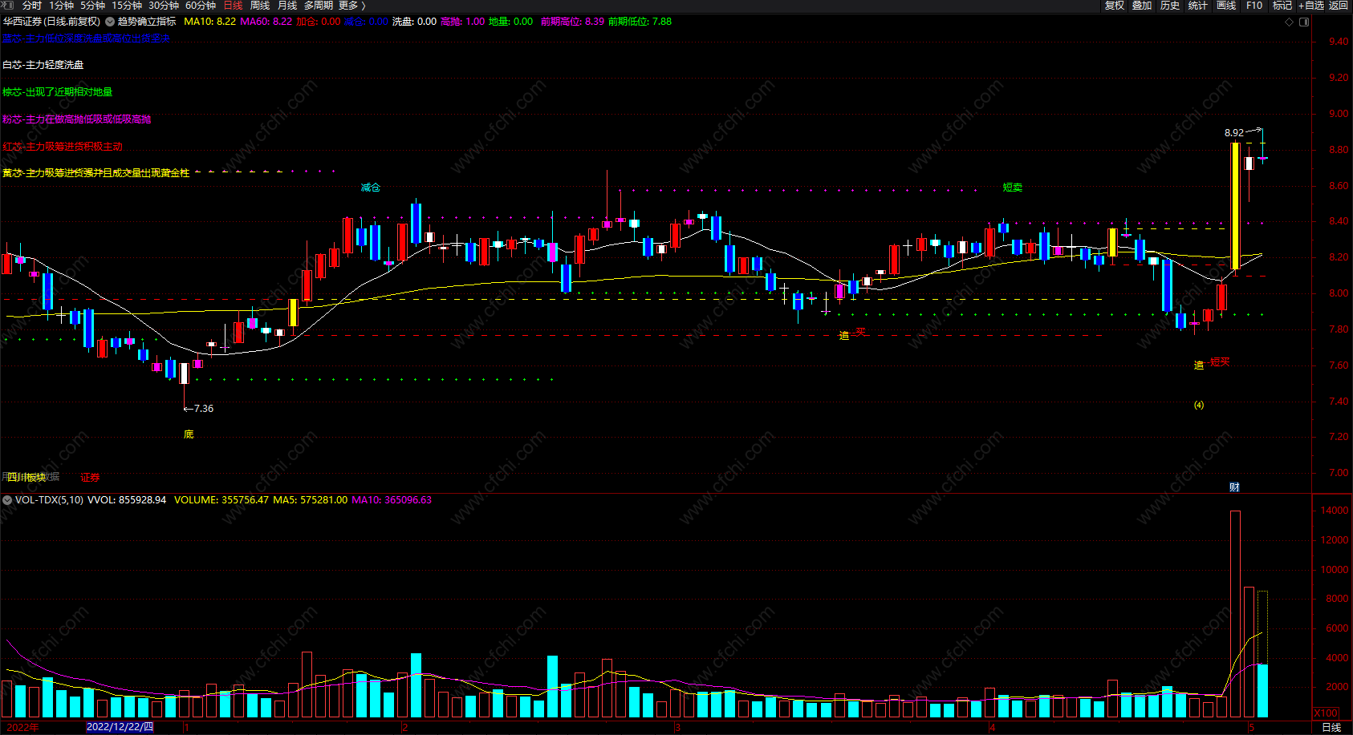Select the 5分钟 period tab
Screen dimensions: 1353x735
(92, 6)
